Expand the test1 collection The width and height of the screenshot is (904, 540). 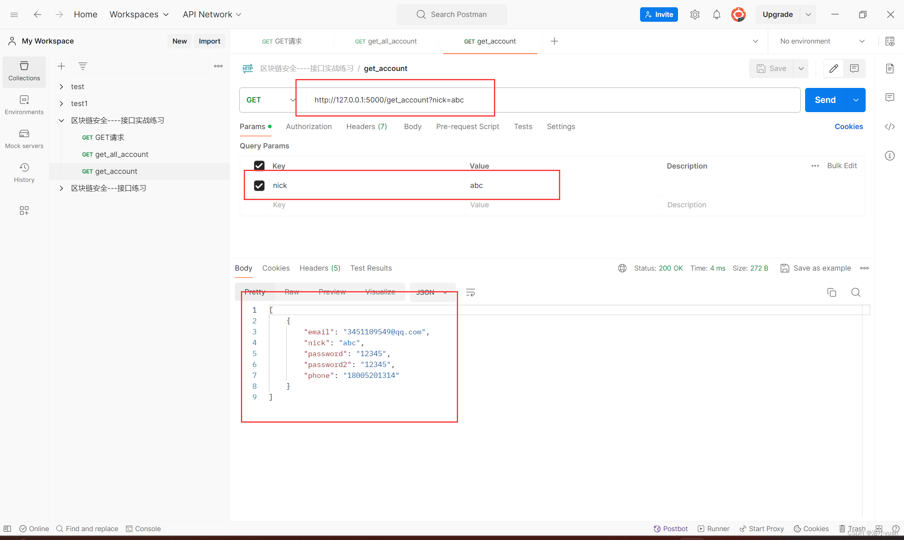point(61,104)
